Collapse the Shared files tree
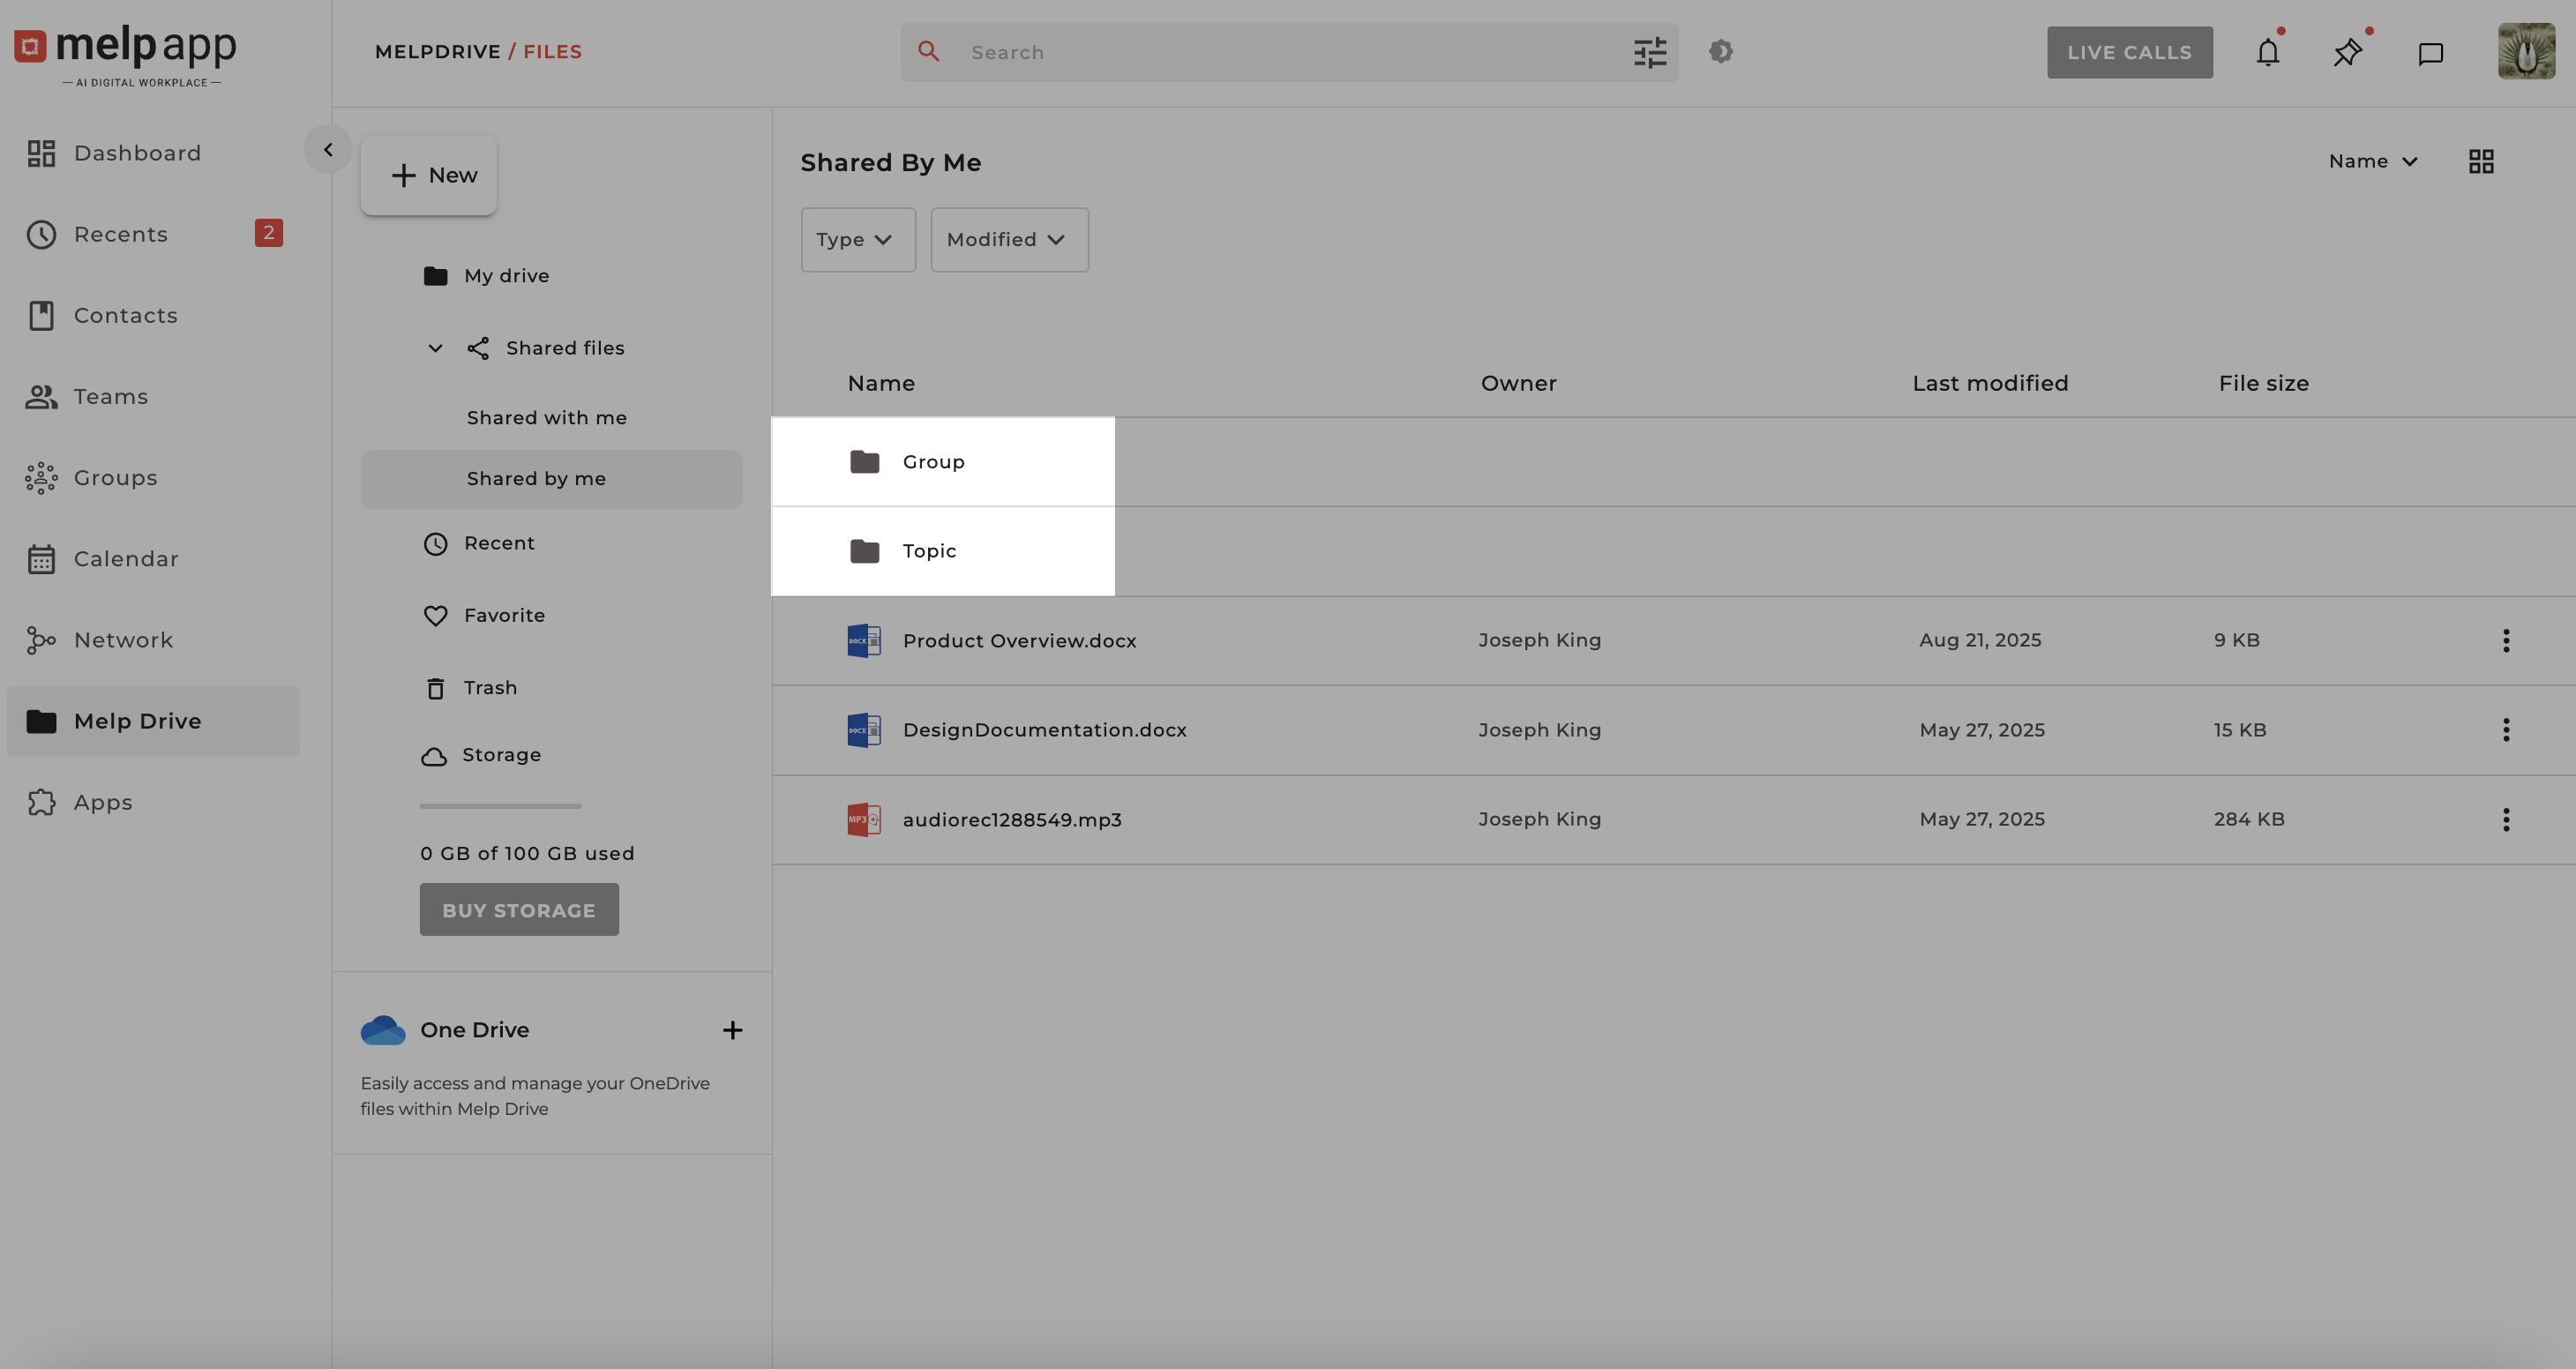 (435, 348)
